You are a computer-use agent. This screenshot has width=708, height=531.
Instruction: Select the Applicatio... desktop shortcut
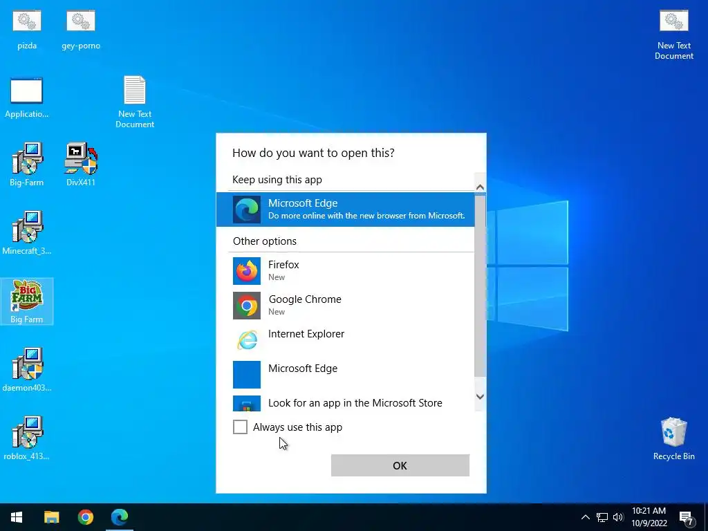tap(27, 98)
